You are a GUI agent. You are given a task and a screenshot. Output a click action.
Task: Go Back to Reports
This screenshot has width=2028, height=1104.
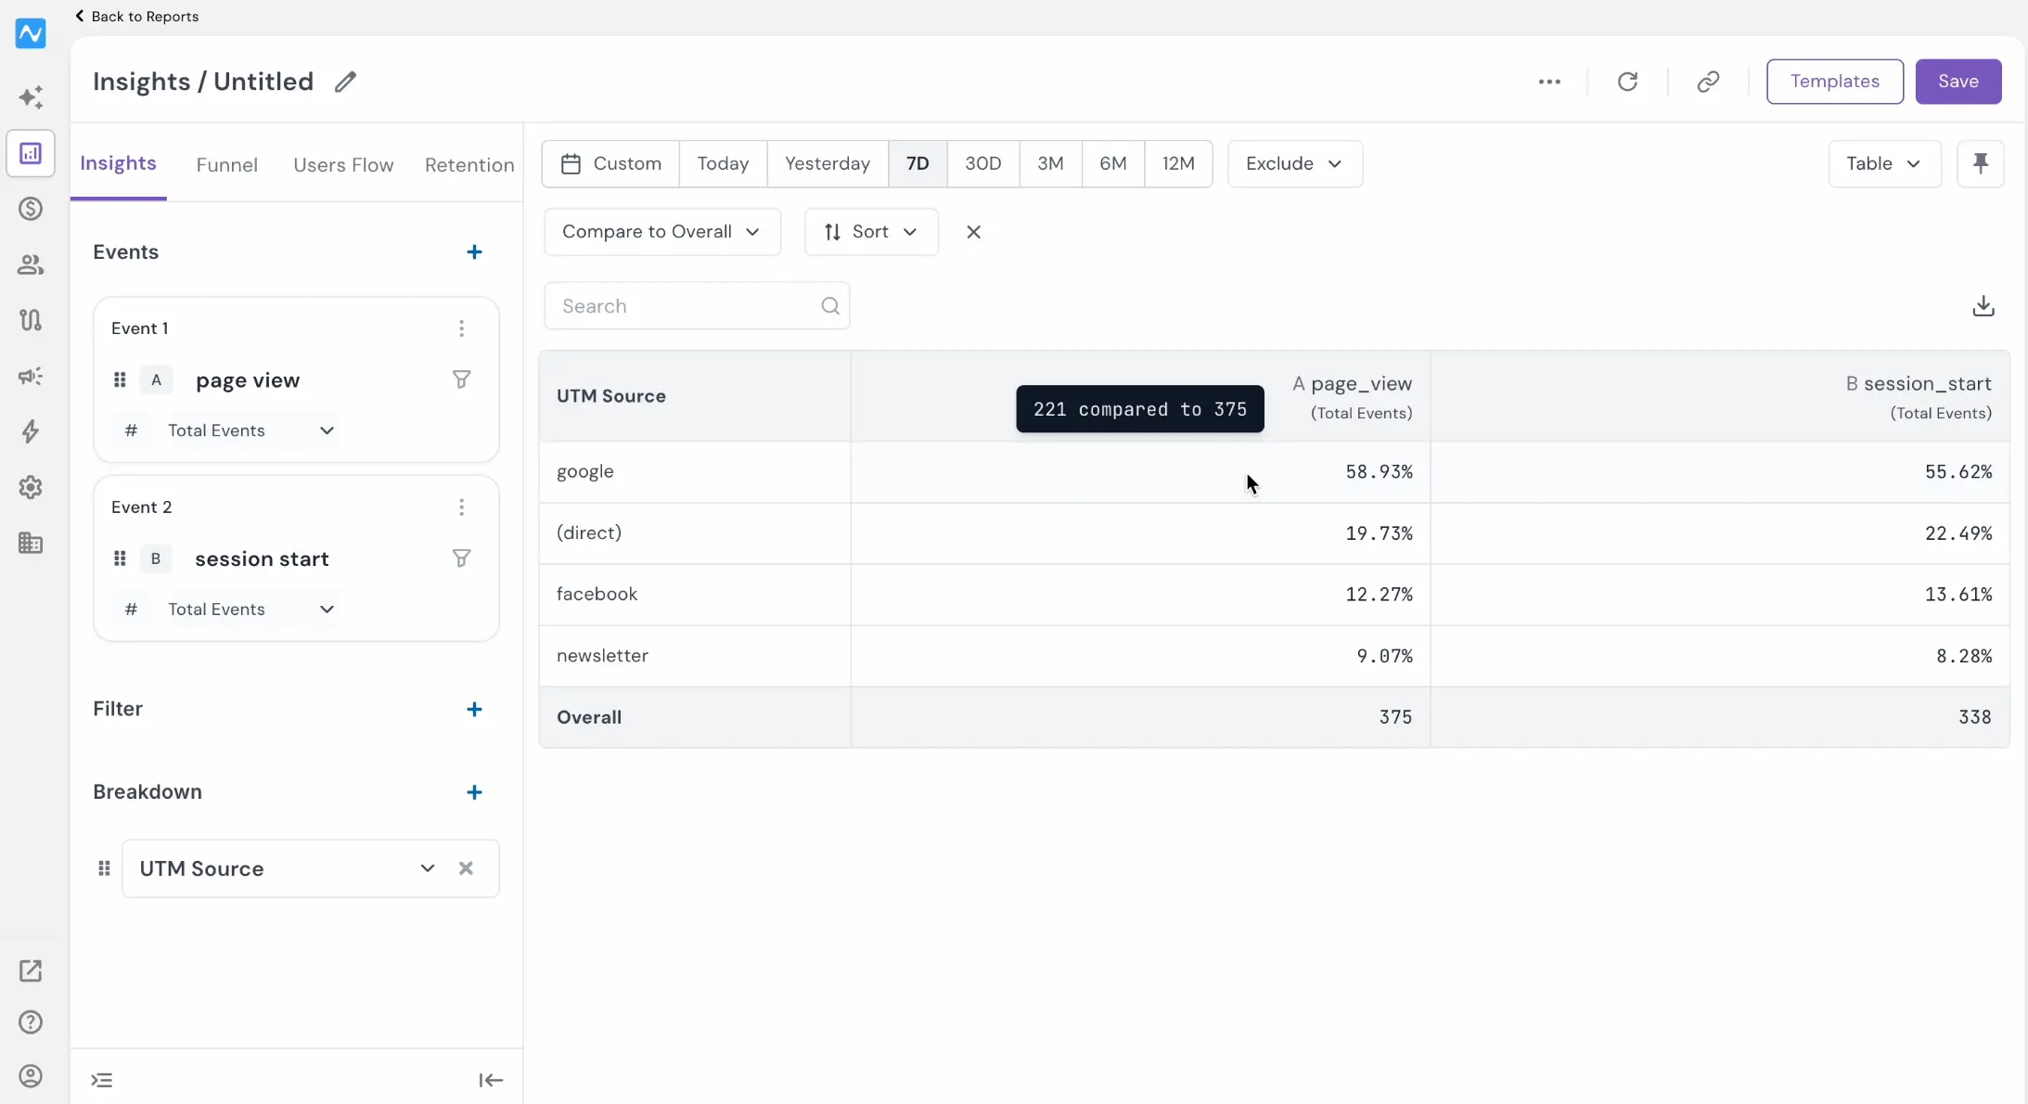pyautogui.click(x=136, y=17)
